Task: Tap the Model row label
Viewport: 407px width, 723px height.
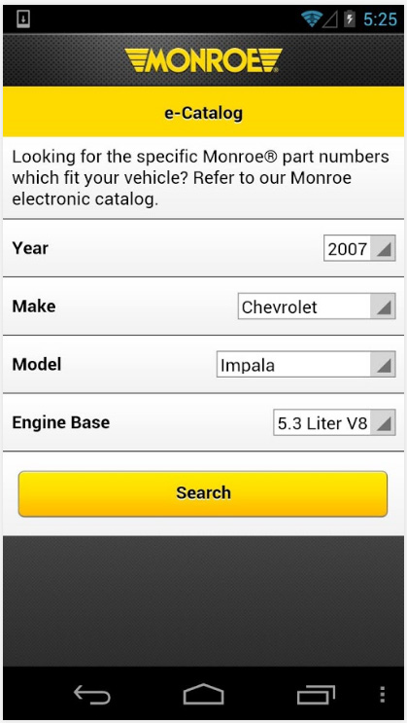Action: coord(37,364)
